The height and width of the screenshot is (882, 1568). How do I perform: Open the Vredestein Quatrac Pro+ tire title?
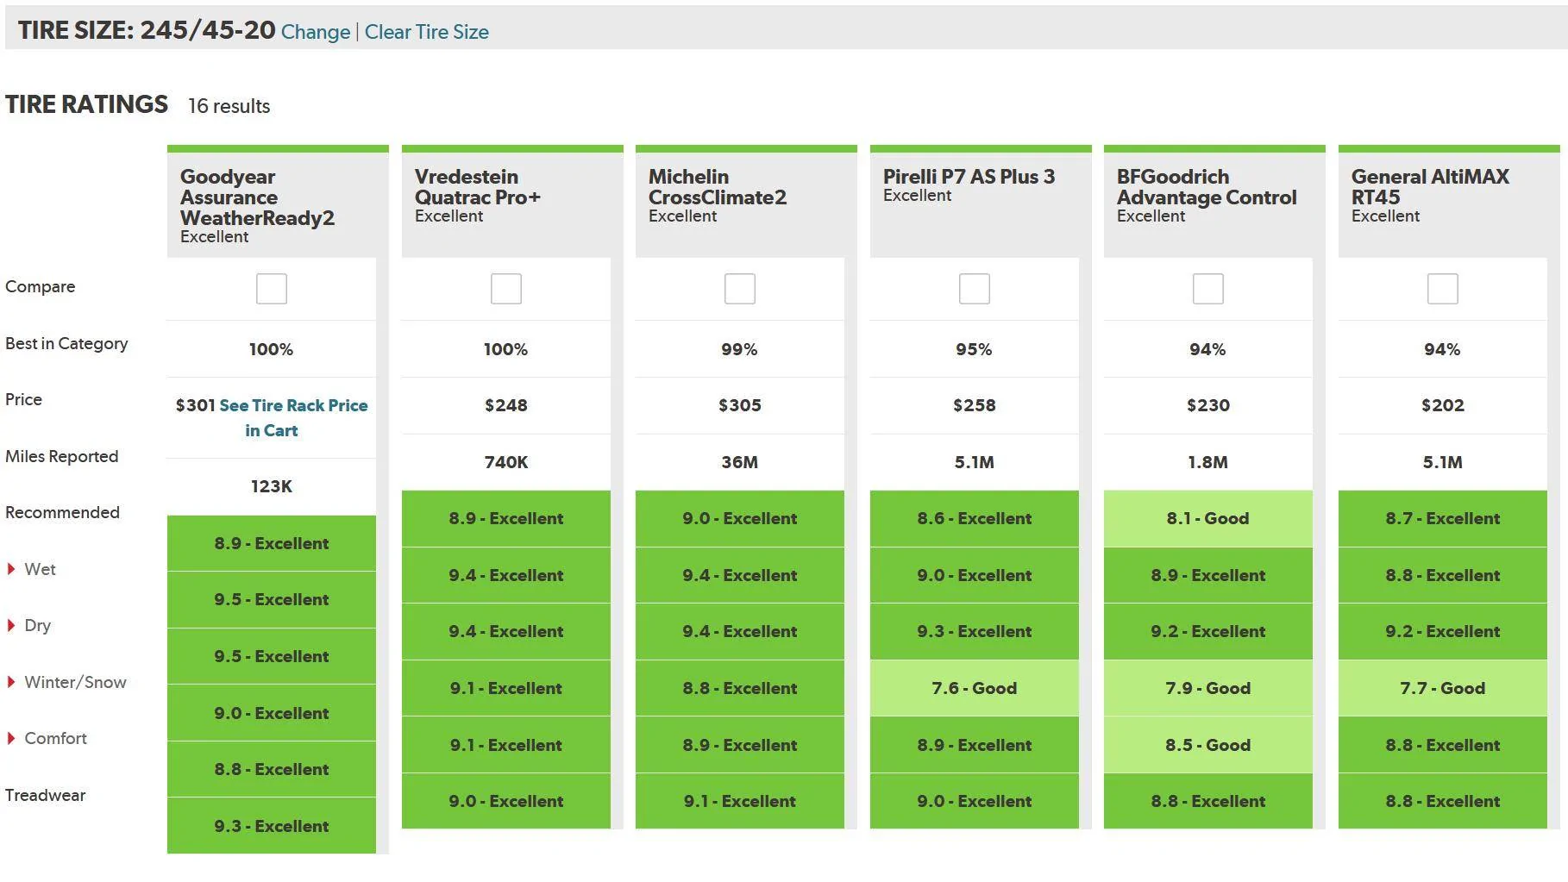pos(478,187)
